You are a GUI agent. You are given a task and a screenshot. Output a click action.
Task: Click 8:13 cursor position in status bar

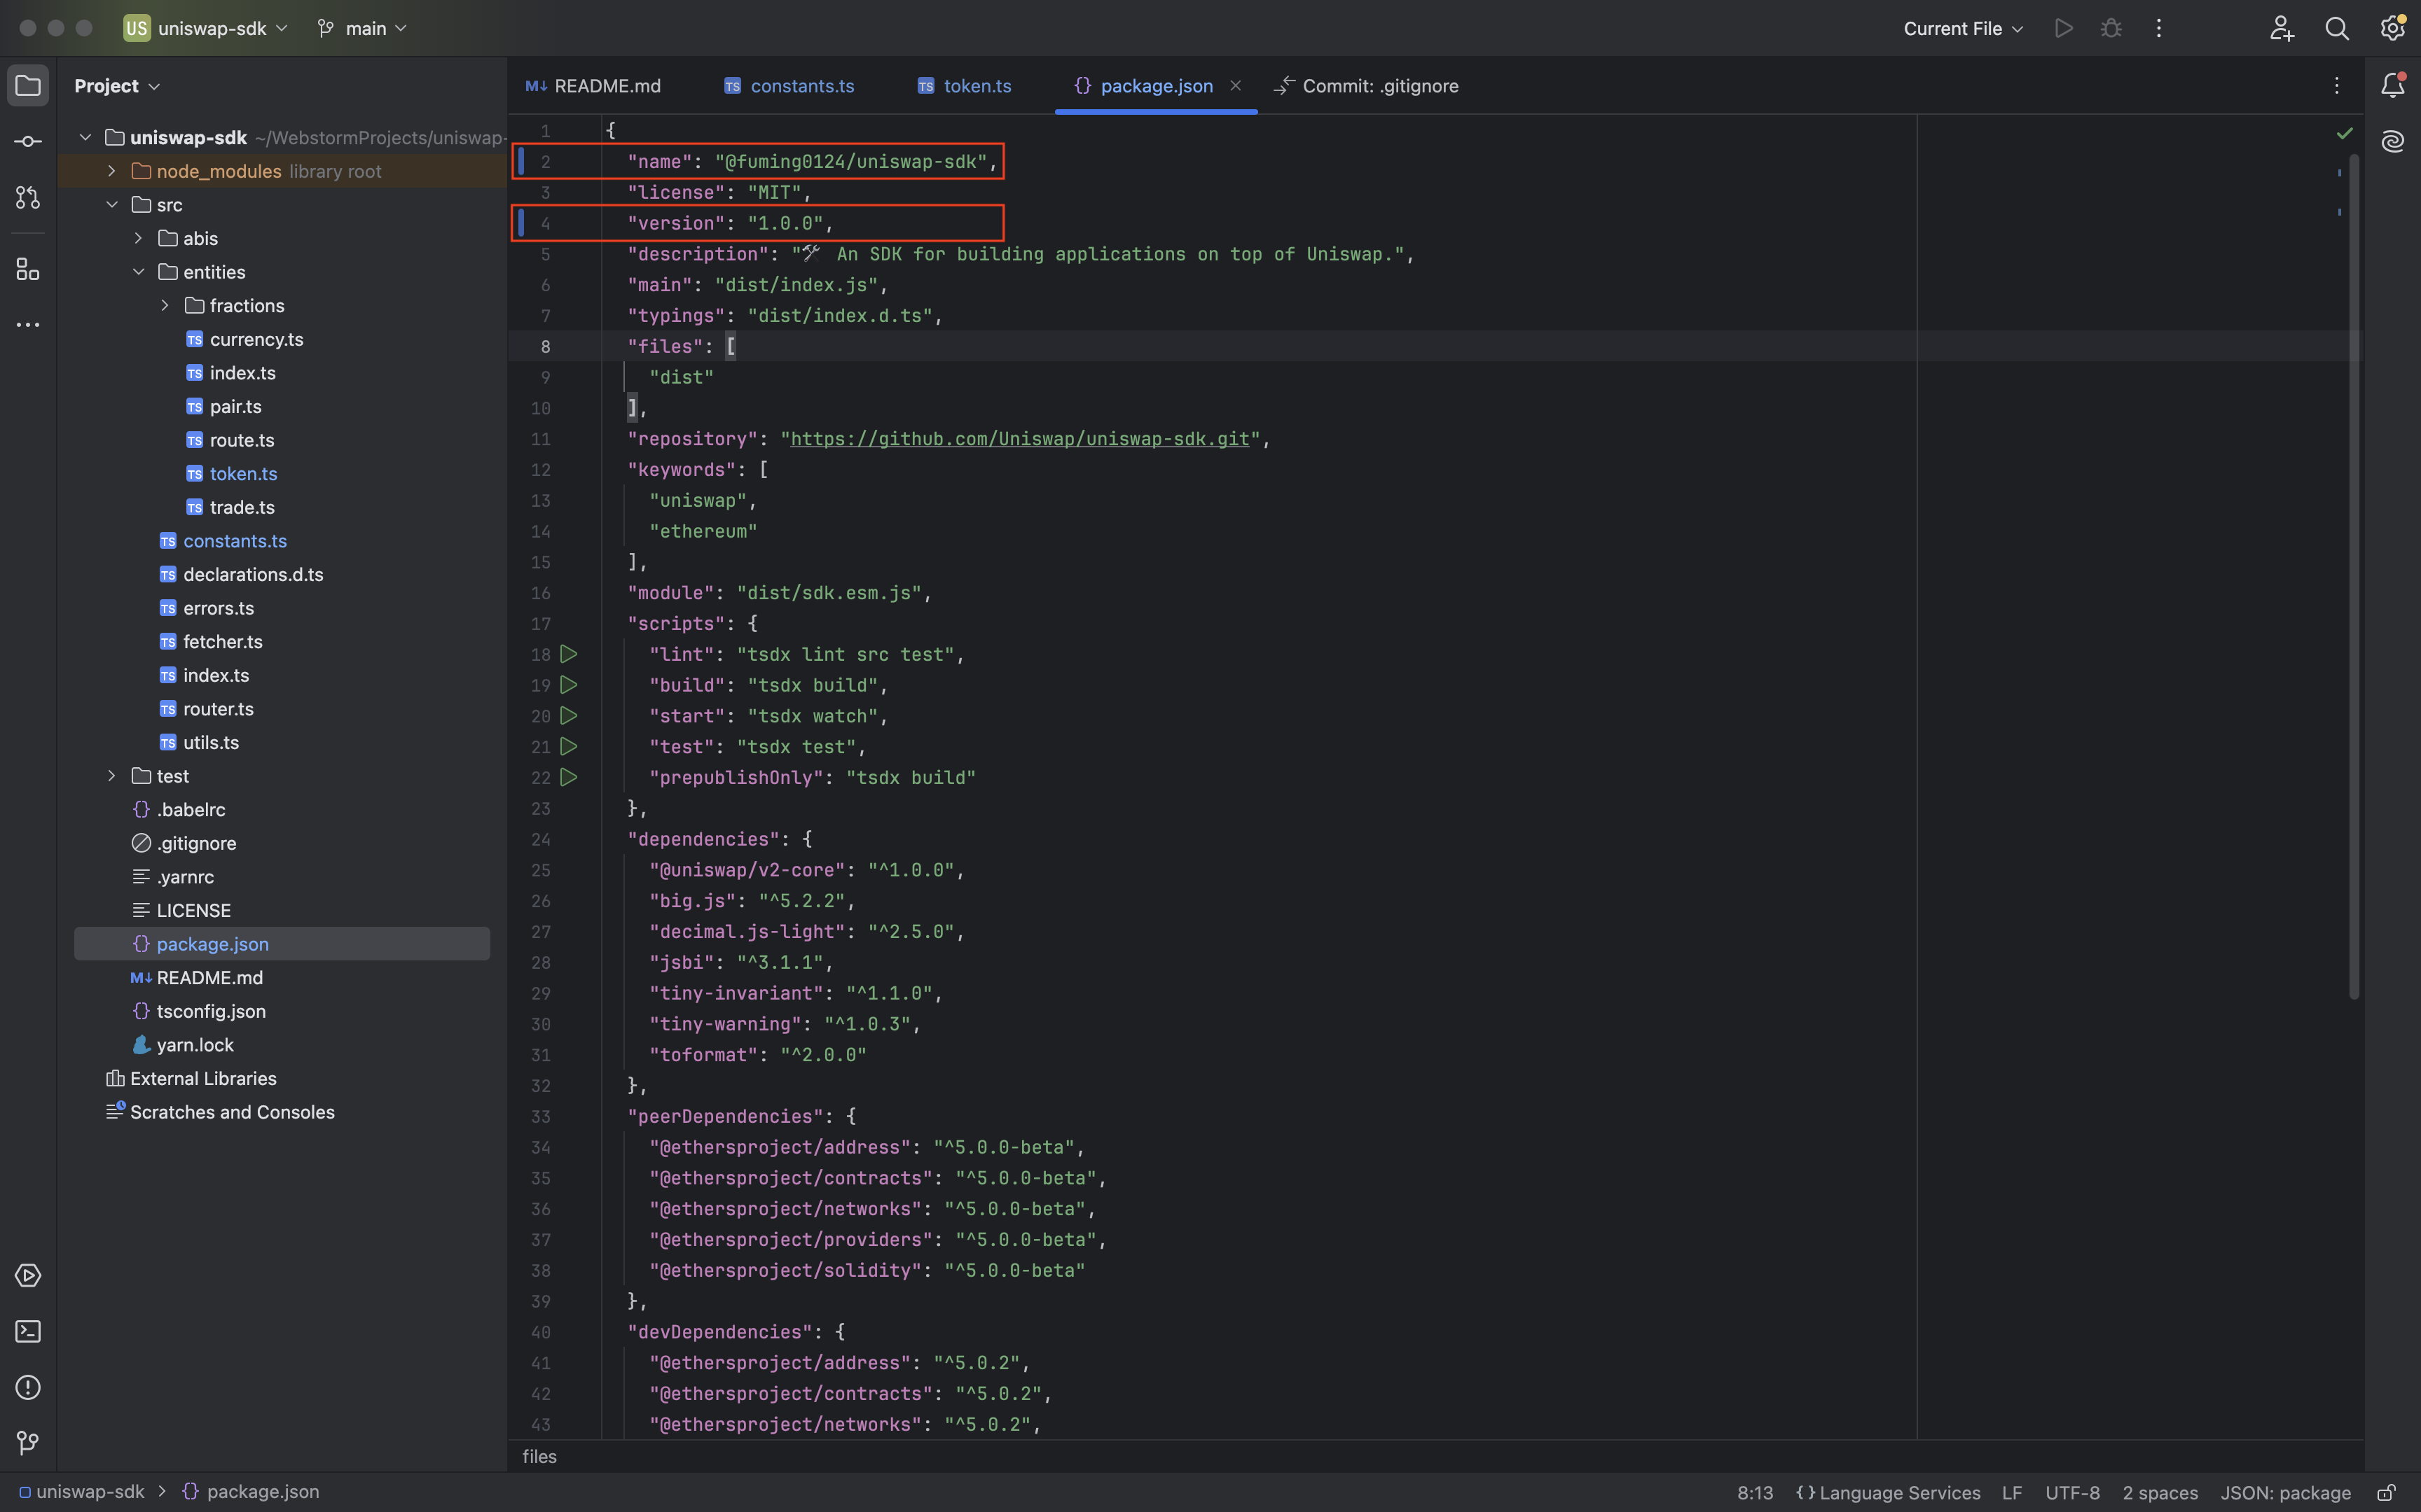1755,1493
